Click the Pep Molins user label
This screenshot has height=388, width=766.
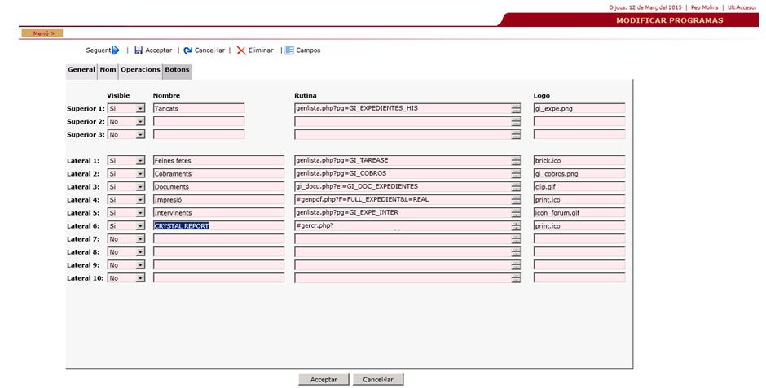[704, 7]
